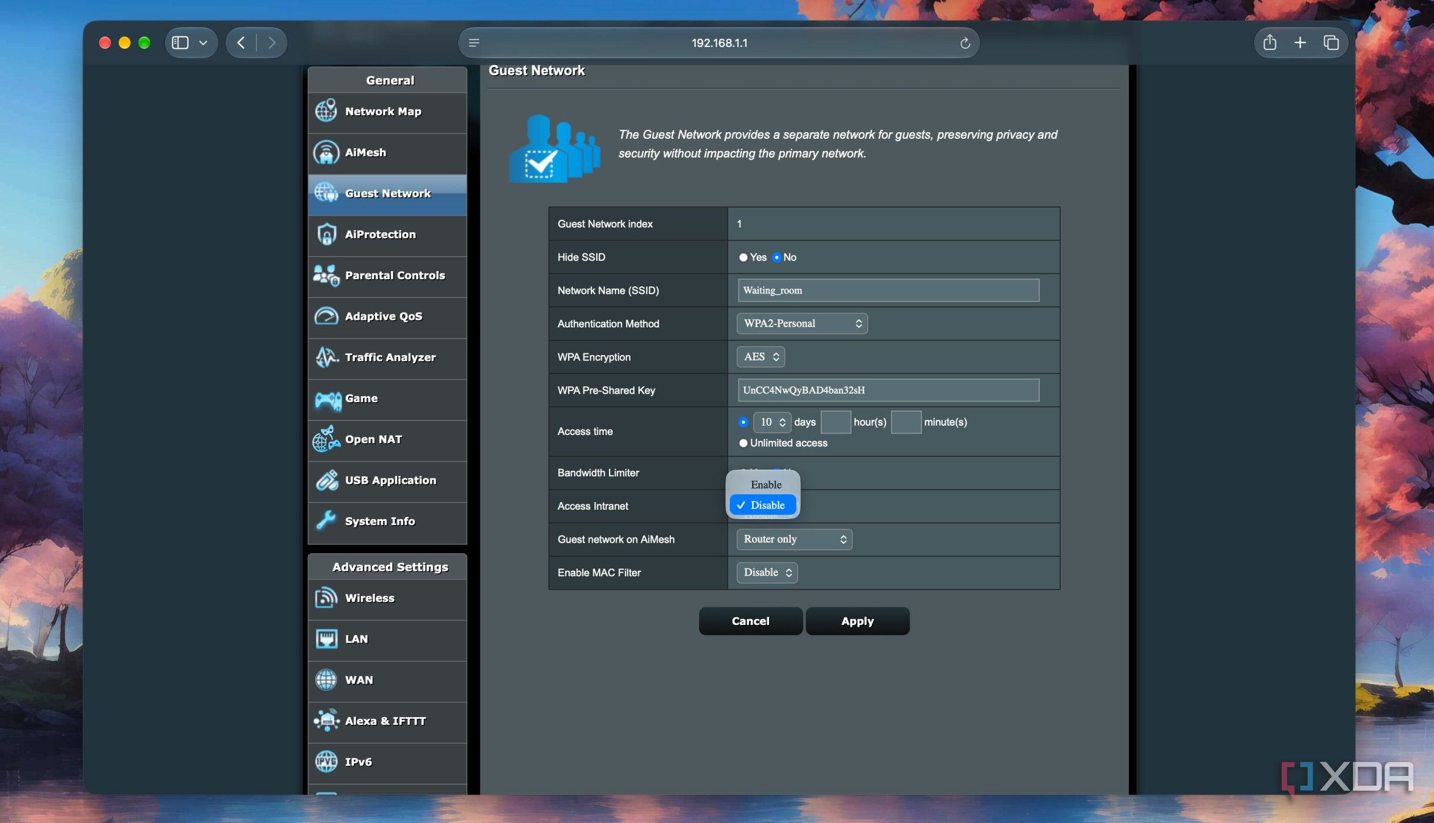Screen dimensions: 1434x823
Task: Click the USB Application icon
Action: coord(326,480)
